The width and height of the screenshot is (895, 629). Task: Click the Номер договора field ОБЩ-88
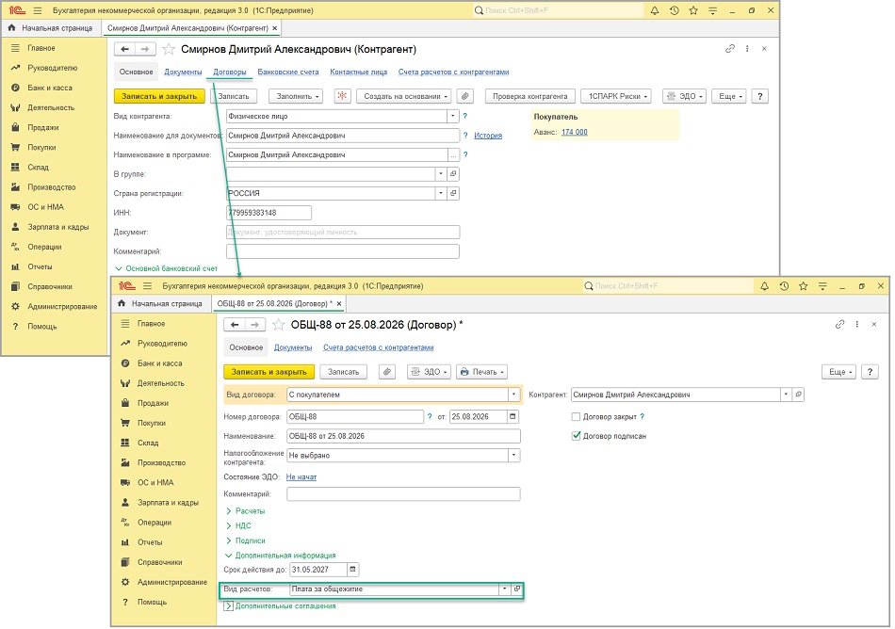point(355,417)
